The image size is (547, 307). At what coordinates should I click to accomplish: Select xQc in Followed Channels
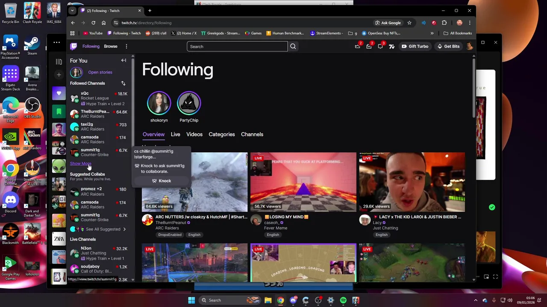click(x=99, y=98)
